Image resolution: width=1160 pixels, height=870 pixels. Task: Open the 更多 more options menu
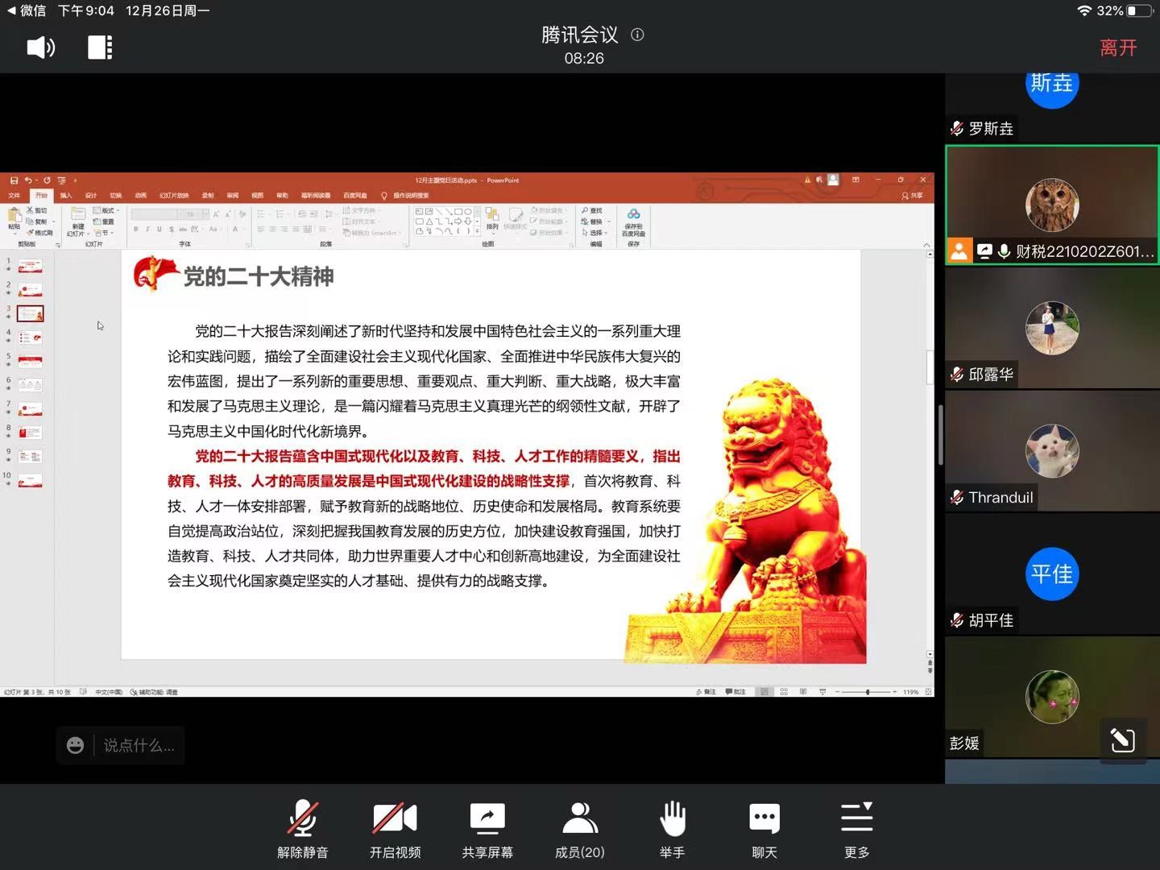(x=856, y=830)
